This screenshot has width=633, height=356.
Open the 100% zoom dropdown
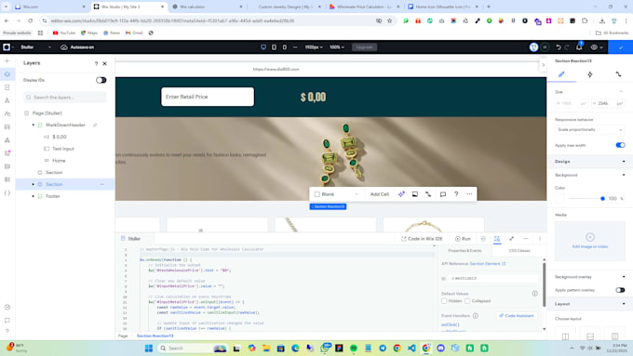point(337,47)
